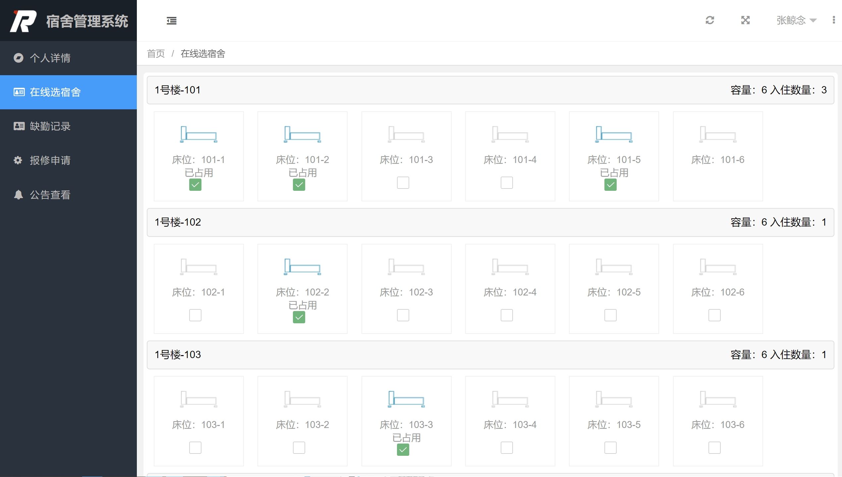Collapse the sidebar with the menu fold icon
This screenshot has width=842, height=477.
tap(171, 21)
